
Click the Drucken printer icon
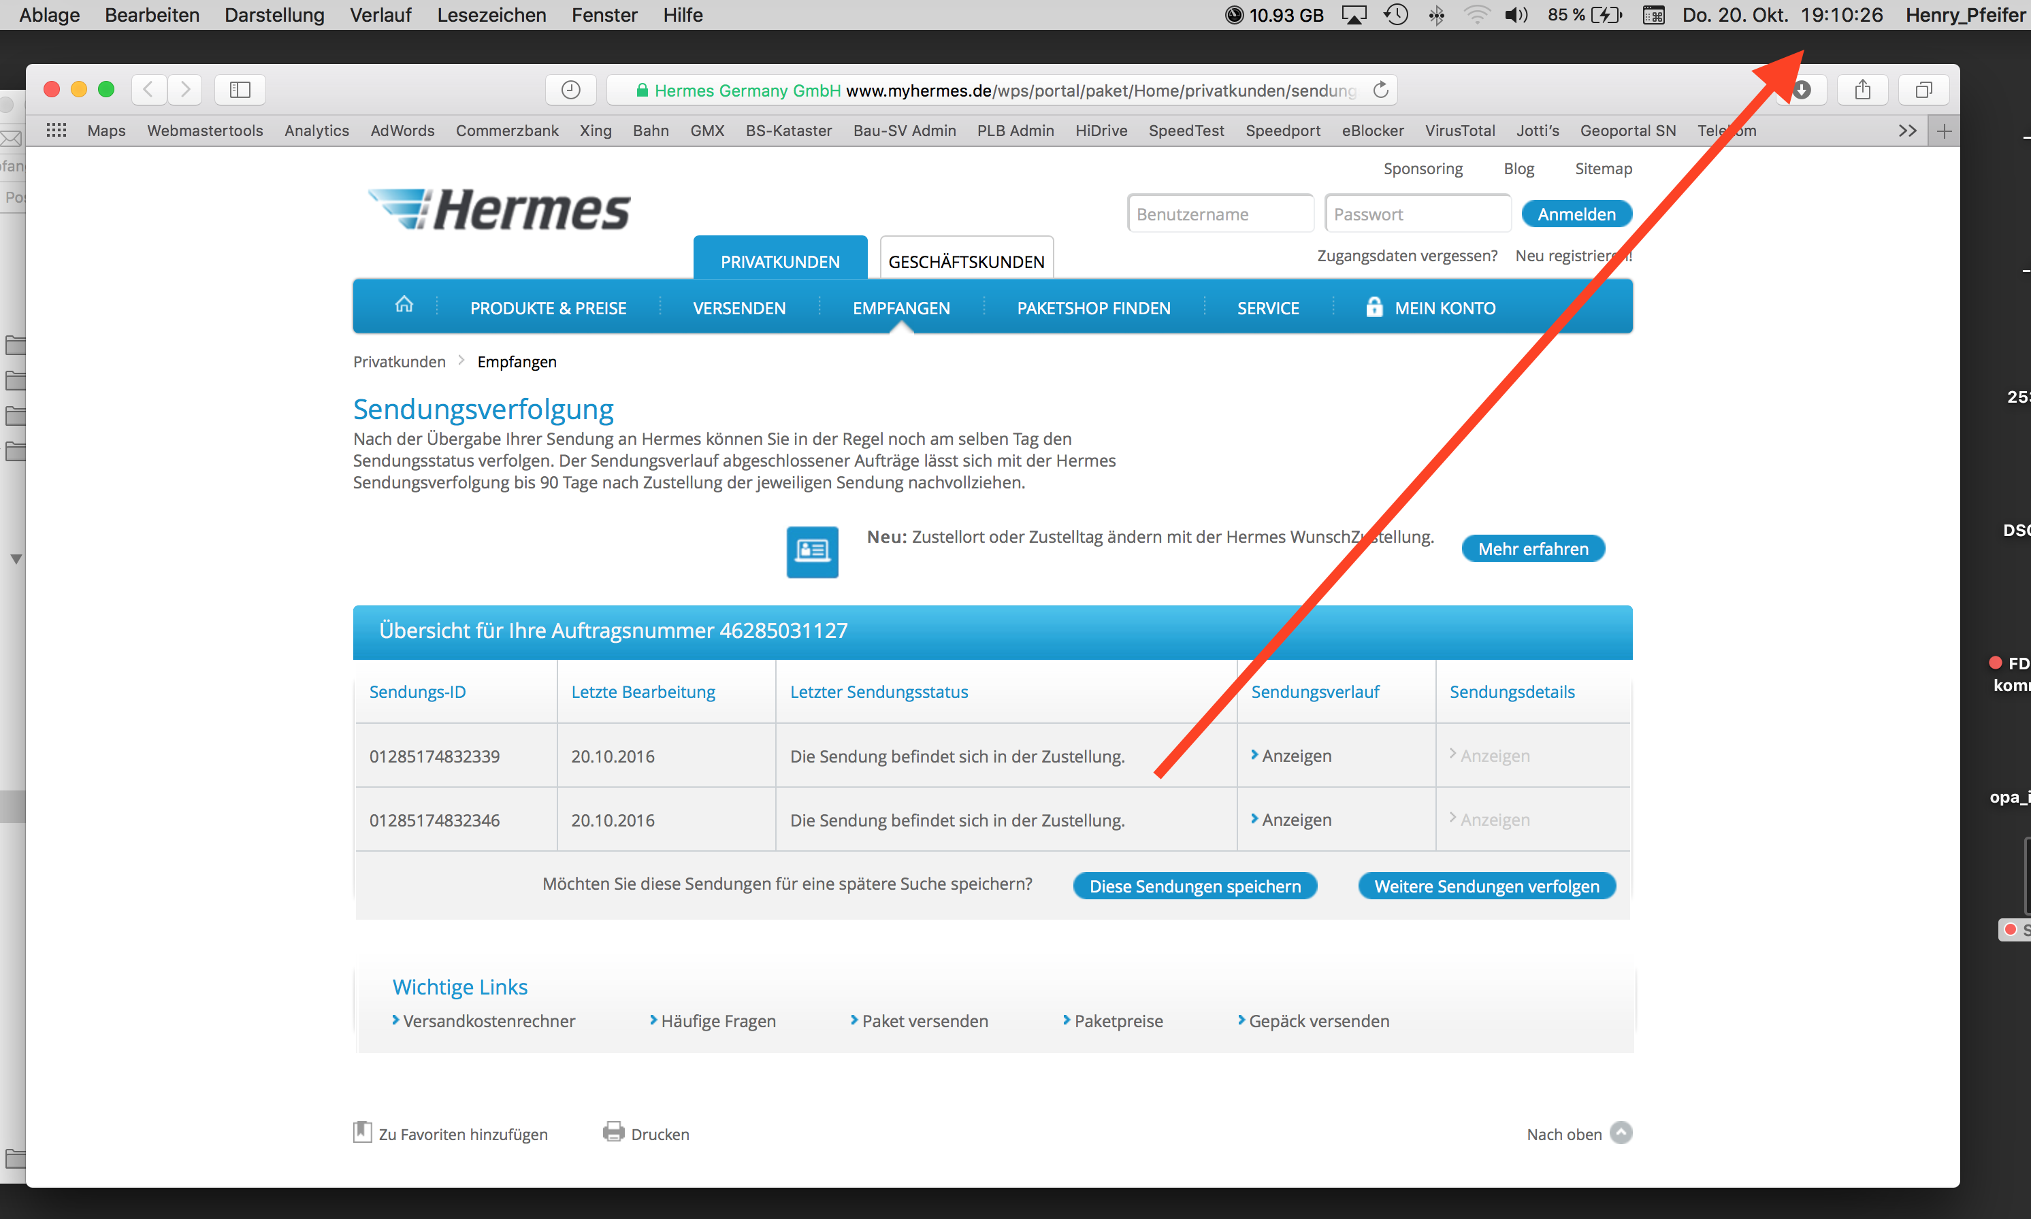(x=613, y=1132)
